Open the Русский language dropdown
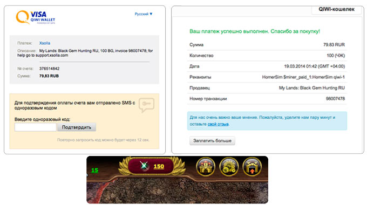This screenshot has height=205, width=367. pos(144,14)
